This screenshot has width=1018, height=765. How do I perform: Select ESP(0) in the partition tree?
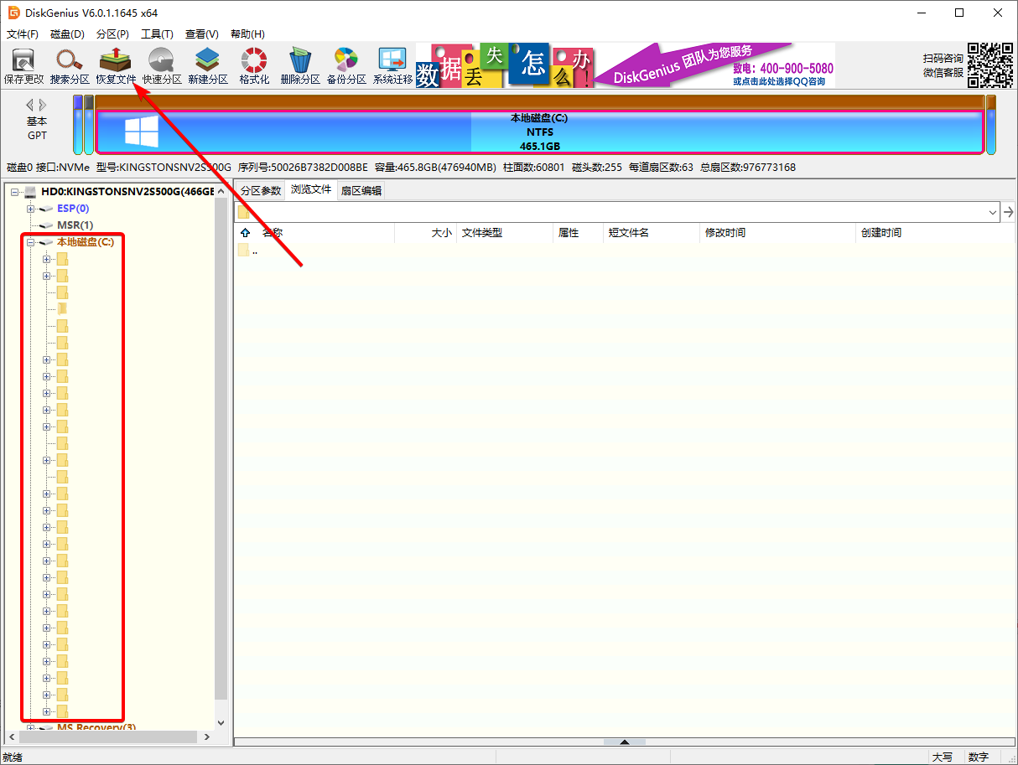73,209
